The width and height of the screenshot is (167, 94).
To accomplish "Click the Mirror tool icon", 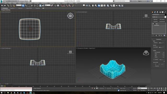I will pos(87,5).
